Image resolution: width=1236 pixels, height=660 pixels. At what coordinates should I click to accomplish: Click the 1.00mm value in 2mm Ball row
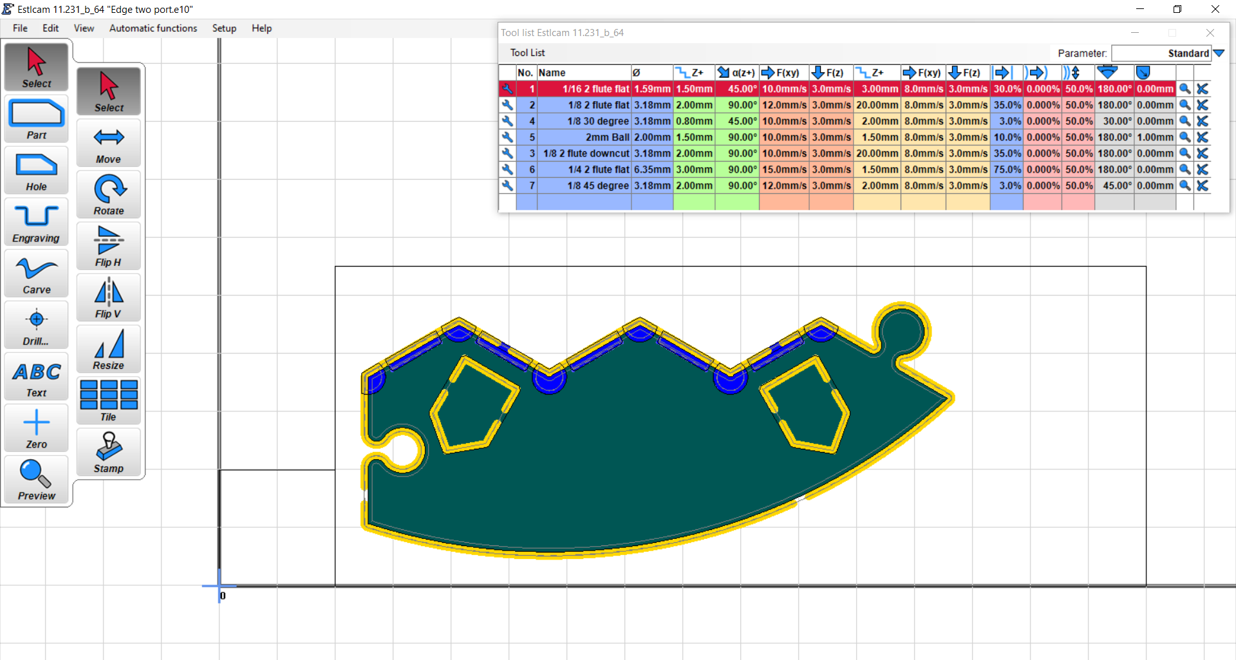coord(1155,137)
